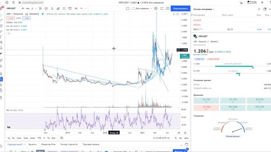Toggle hide all drawings eye icon
The height and width of the screenshot is (152, 271).
[x=1, y=90]
